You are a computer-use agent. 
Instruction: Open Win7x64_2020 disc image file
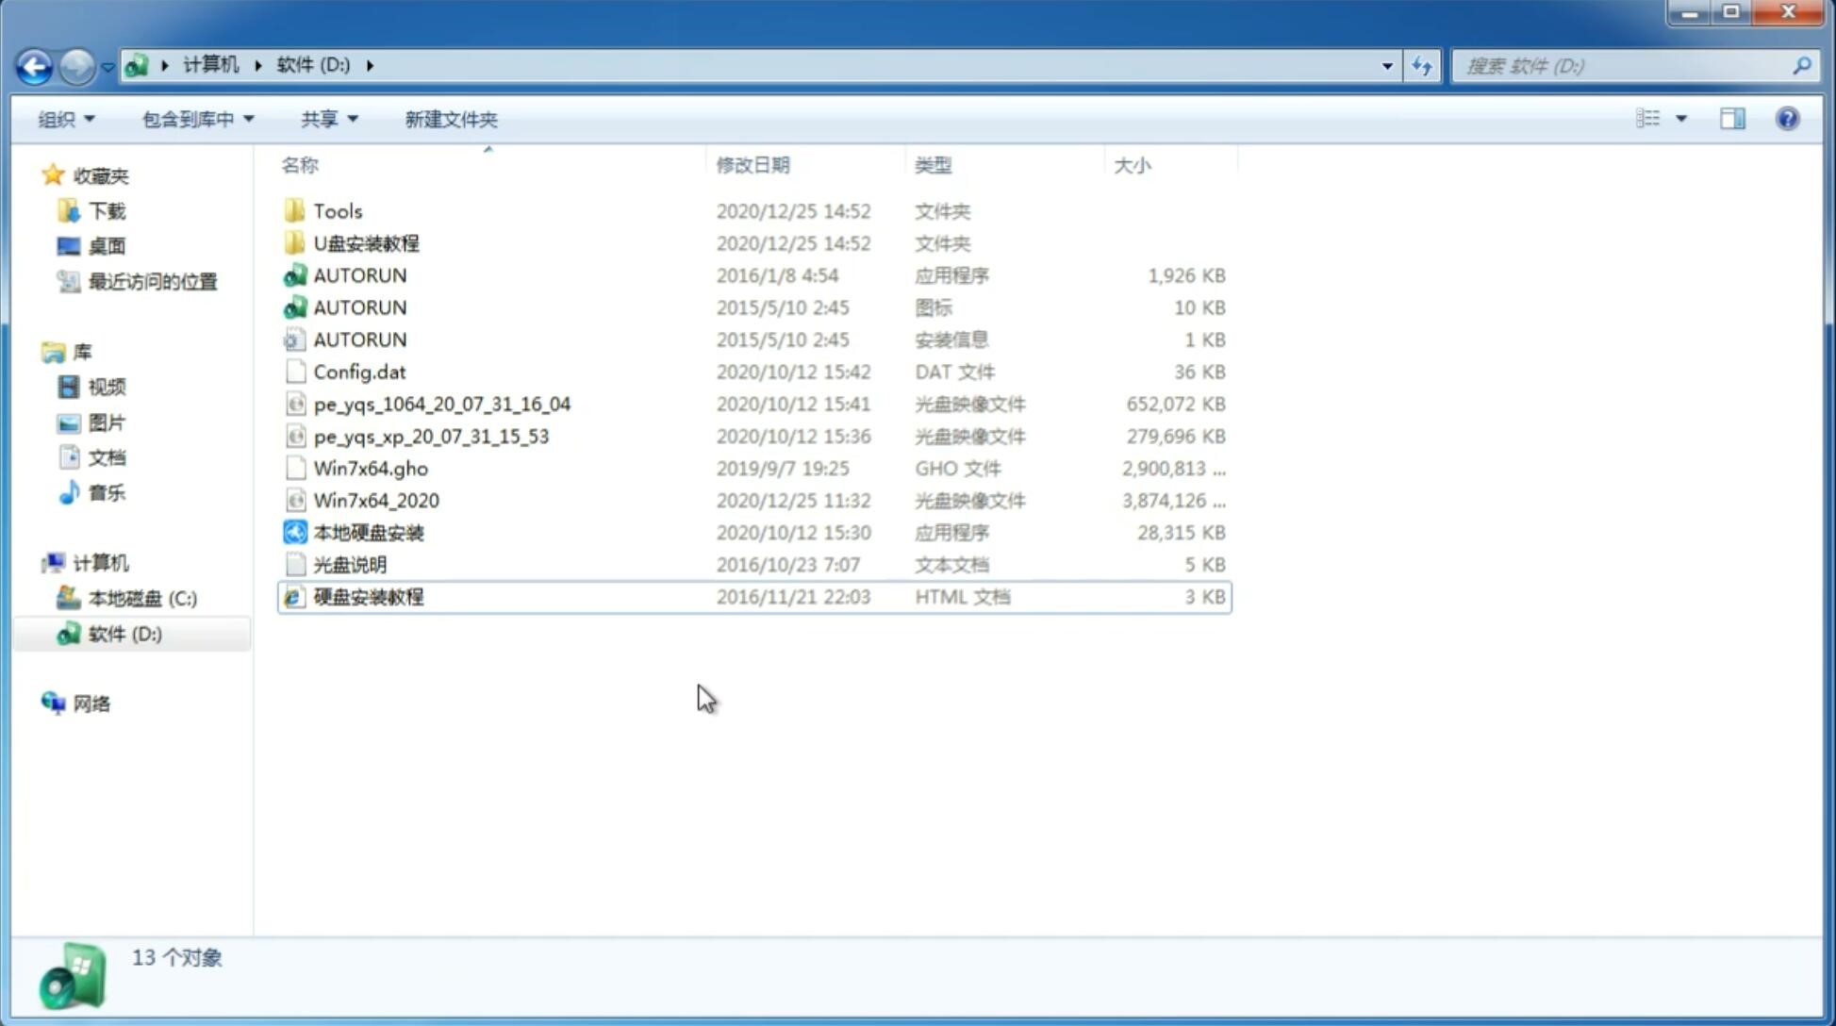tap(375, 499)
